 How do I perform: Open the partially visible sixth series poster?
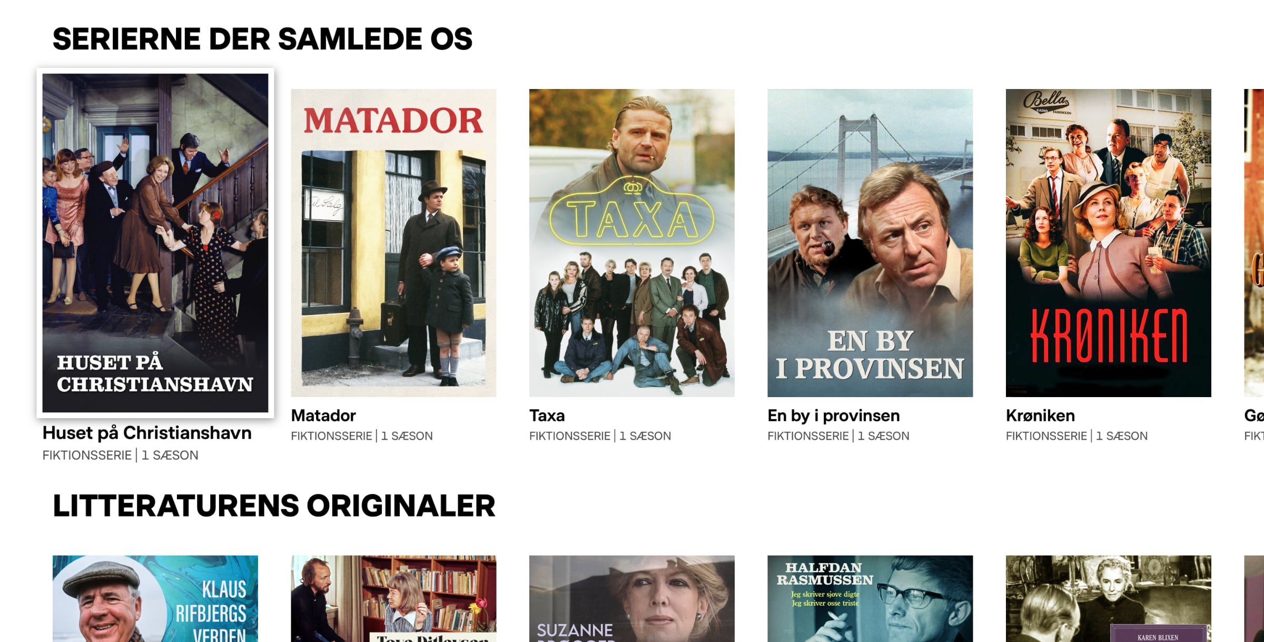click(x=1254, y=243)
